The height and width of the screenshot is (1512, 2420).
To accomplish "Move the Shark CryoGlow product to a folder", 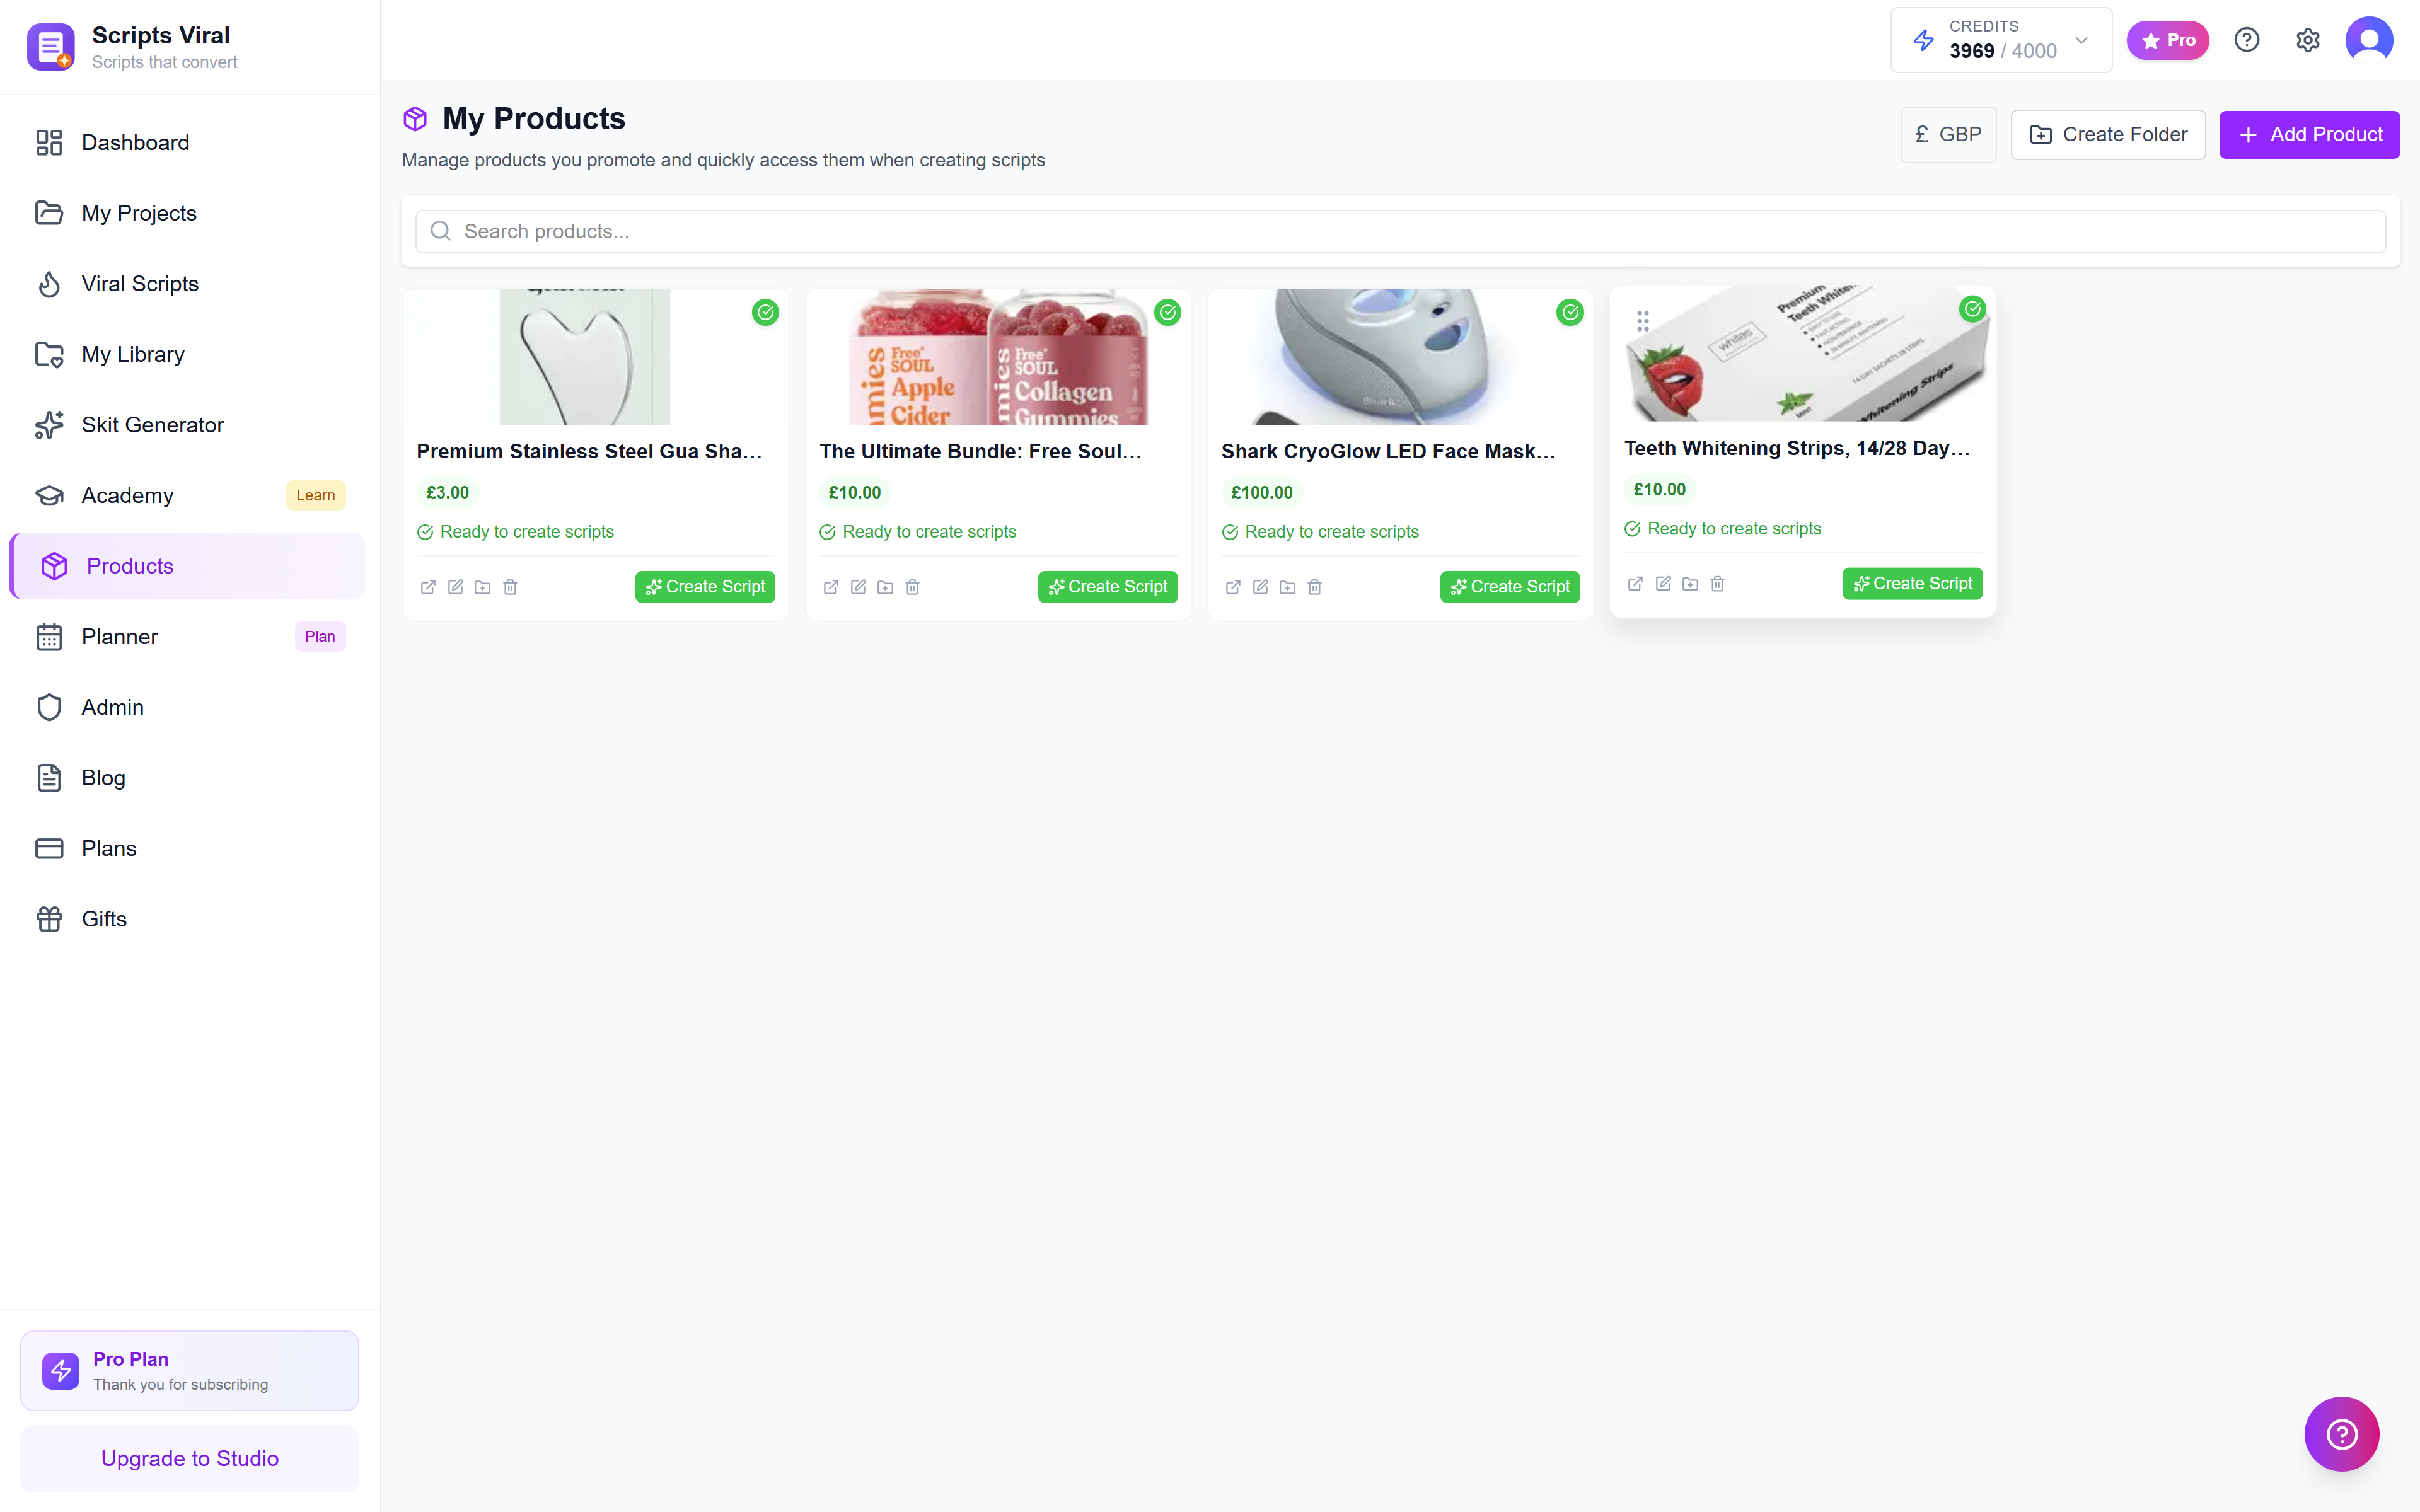I will coord(1287,587).
